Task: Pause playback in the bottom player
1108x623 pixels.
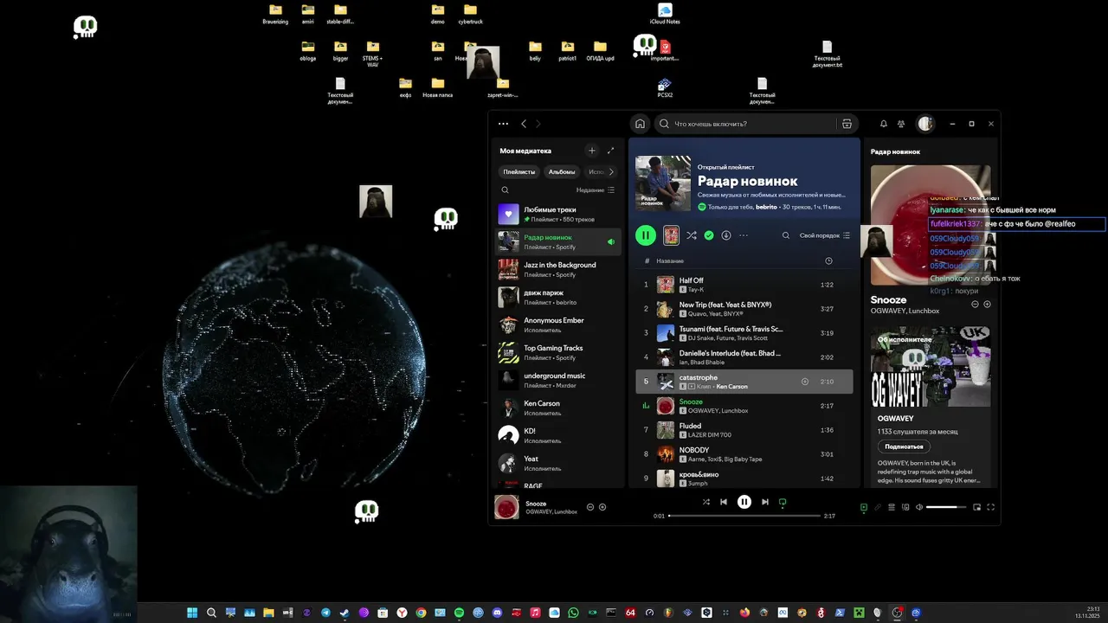Action: (744, 502)
